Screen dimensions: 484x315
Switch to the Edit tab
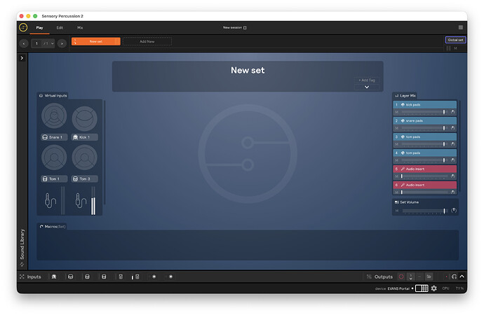[60, 27]
